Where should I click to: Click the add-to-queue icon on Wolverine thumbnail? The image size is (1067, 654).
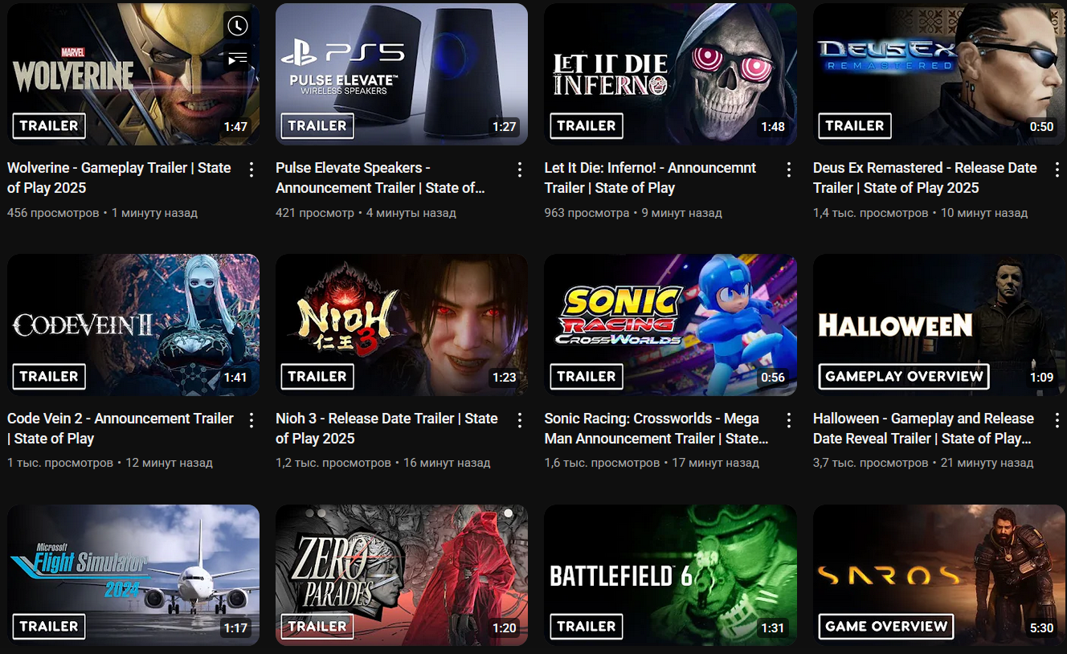237,59
